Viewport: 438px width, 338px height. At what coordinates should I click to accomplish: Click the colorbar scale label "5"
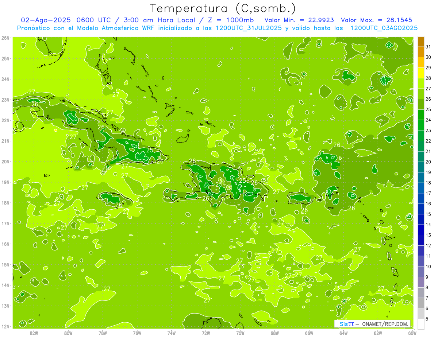(x=427, y=319)
